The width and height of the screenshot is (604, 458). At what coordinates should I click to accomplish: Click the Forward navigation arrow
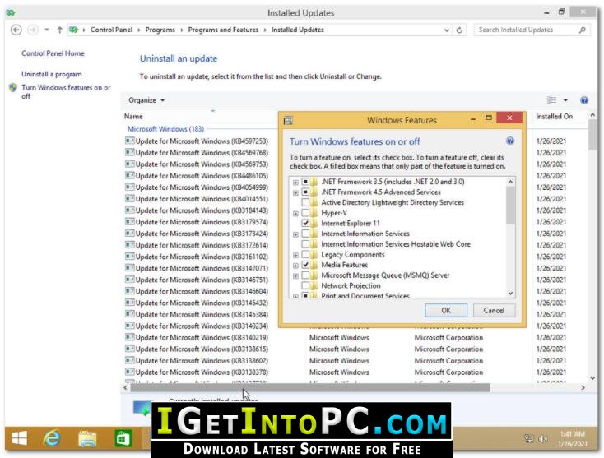(33, 30)
